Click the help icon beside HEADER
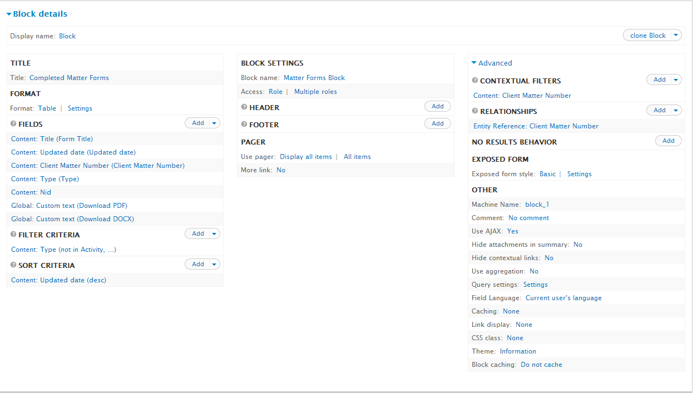 (244, 107)
